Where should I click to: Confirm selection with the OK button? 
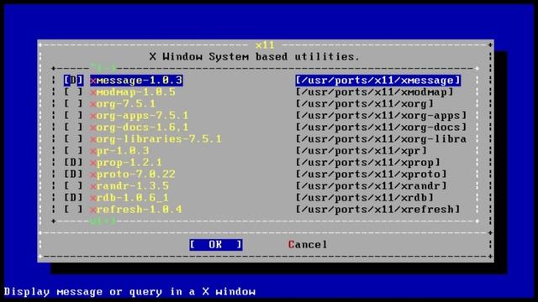[x=216, y=244]
